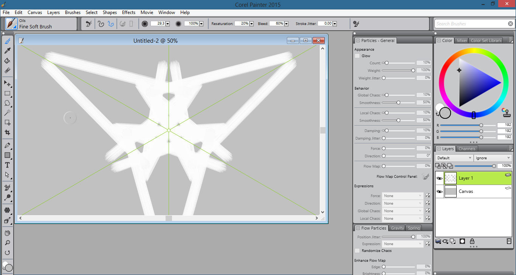Image resolution: width=516 pixels, height=275 pixels.
Task: Switch to the Gravity tab
Action: [x=397, y=228]
